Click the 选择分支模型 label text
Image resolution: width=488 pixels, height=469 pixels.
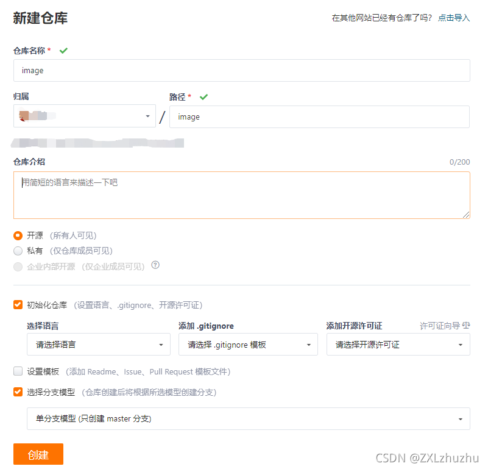(51, 392)
